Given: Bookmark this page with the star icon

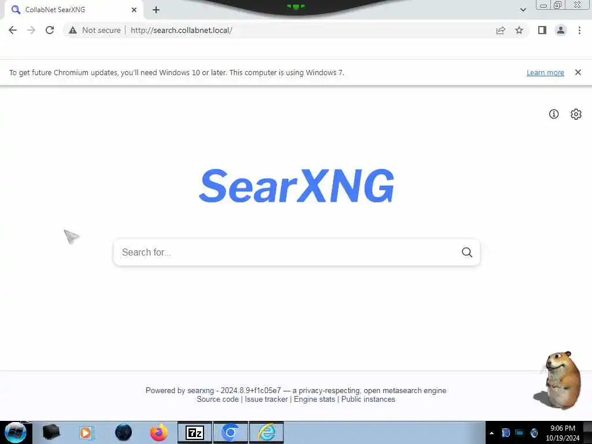Looking at the screenshot, I should pyautogui.click(x=519, y=30).
